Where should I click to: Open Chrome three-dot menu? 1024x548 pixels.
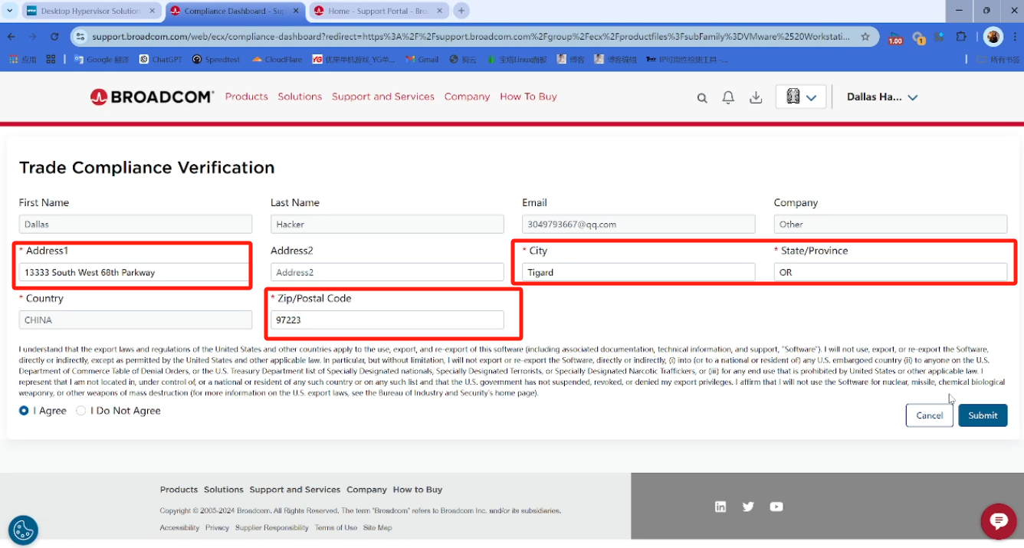(x=1013, y=37)
